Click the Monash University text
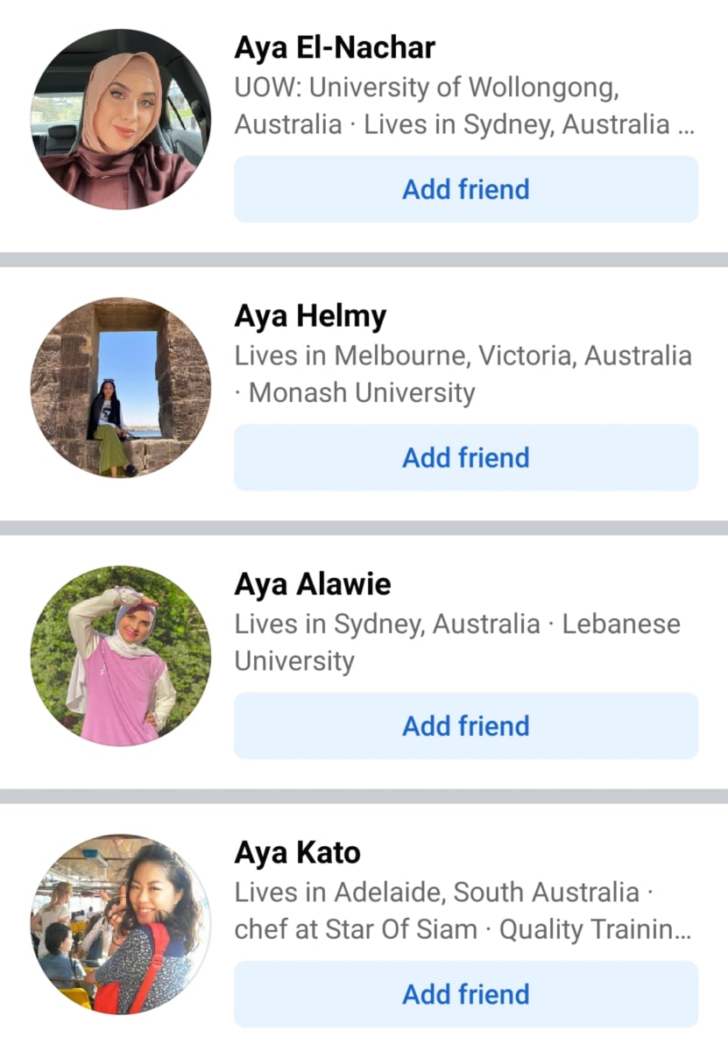Viewport: 728px width, 1051px height. (362, 392)
